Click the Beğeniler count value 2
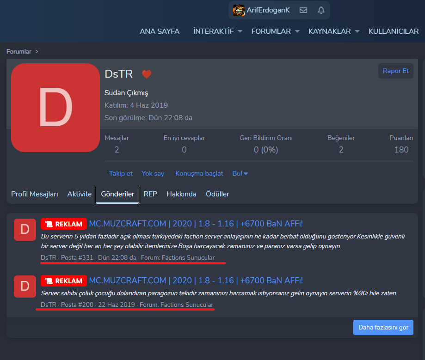 341,150
